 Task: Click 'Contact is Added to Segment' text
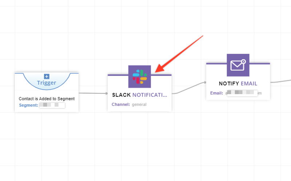(47, 98)
